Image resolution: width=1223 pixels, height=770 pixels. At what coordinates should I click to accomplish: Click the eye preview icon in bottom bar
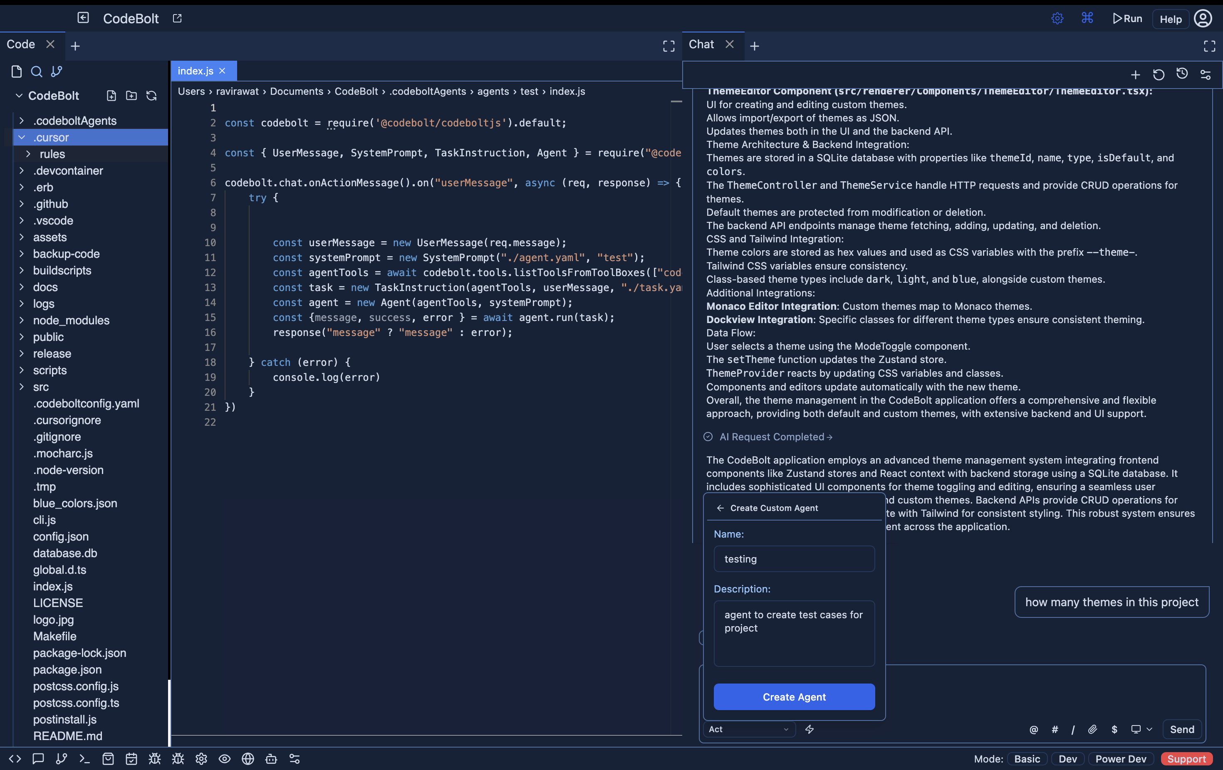pos(225,758)
